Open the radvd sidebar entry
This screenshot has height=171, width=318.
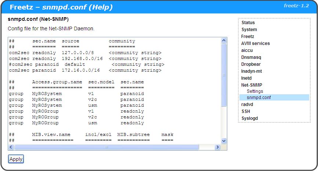click(x=247, y=104)
